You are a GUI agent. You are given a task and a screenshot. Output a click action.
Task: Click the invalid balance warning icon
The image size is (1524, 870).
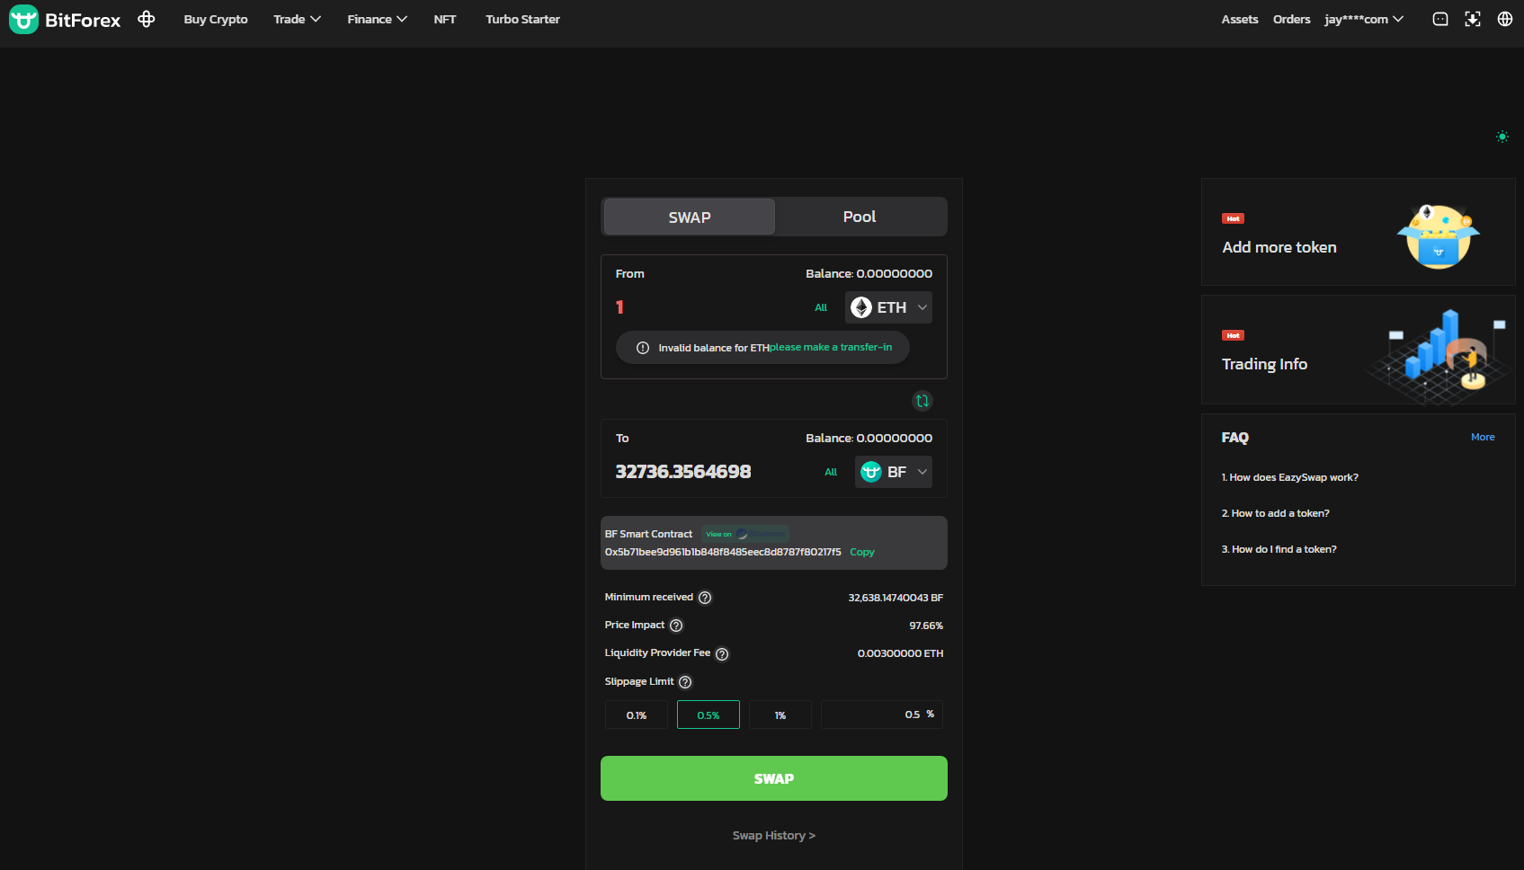(643, 348)
